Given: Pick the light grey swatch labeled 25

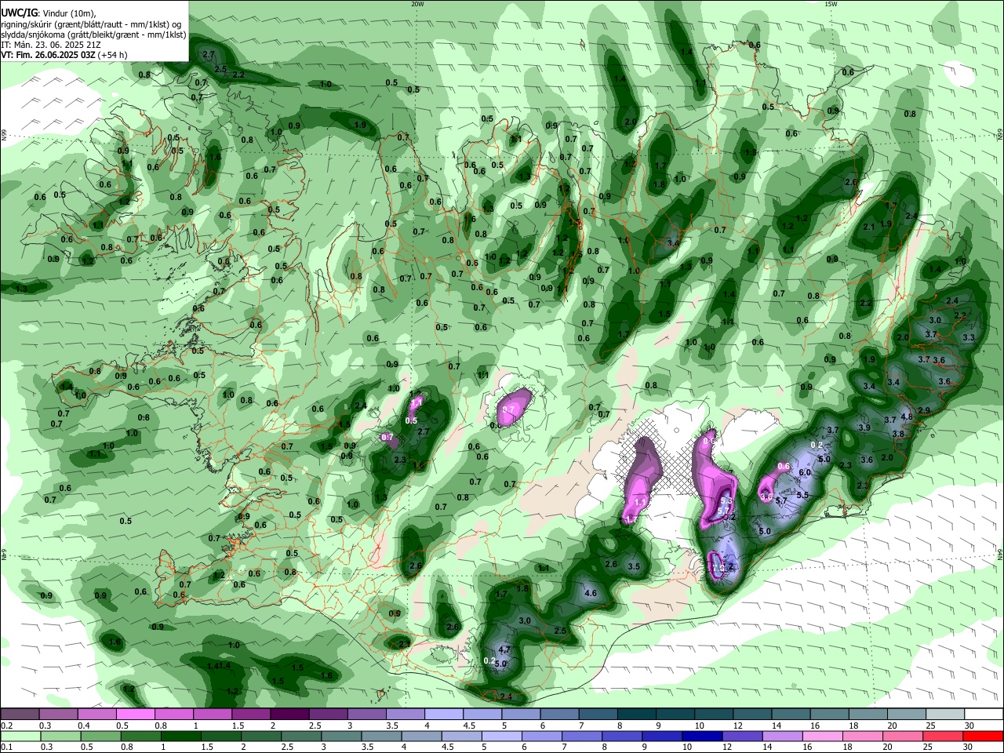Looking at the screenshot, I should coord(944,715).
